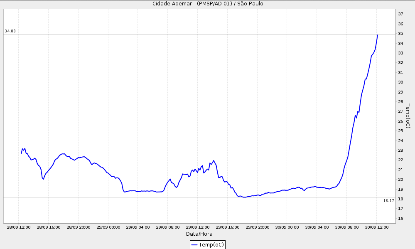415x249 pixels.
Task: Click the Temp(oC) legend entry text
Action: [211, 245]
